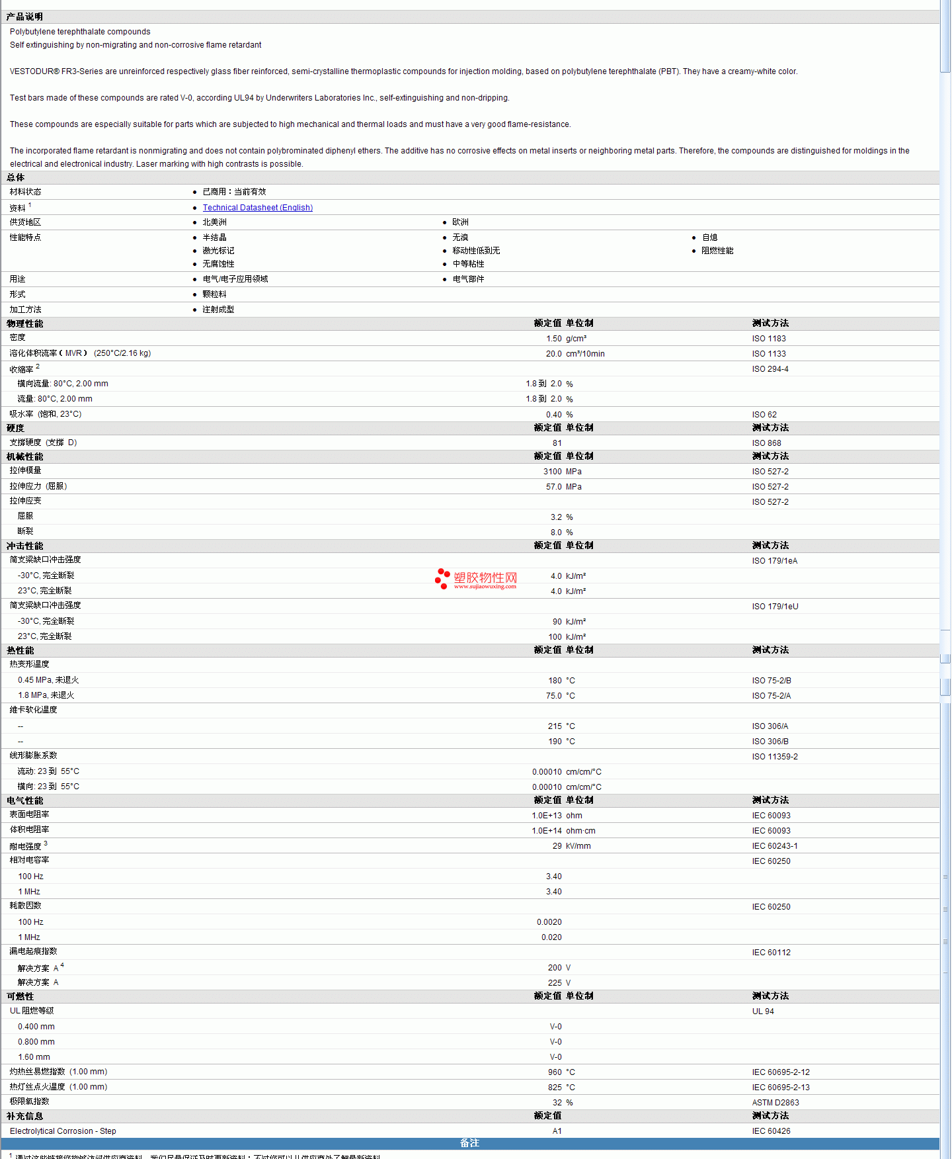
Task: Click the ISO 62 water absorption method
Action: (764, 415)
